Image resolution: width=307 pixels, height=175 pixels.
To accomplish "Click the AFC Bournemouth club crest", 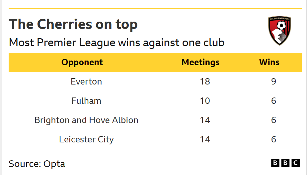I will pos(279,31).
